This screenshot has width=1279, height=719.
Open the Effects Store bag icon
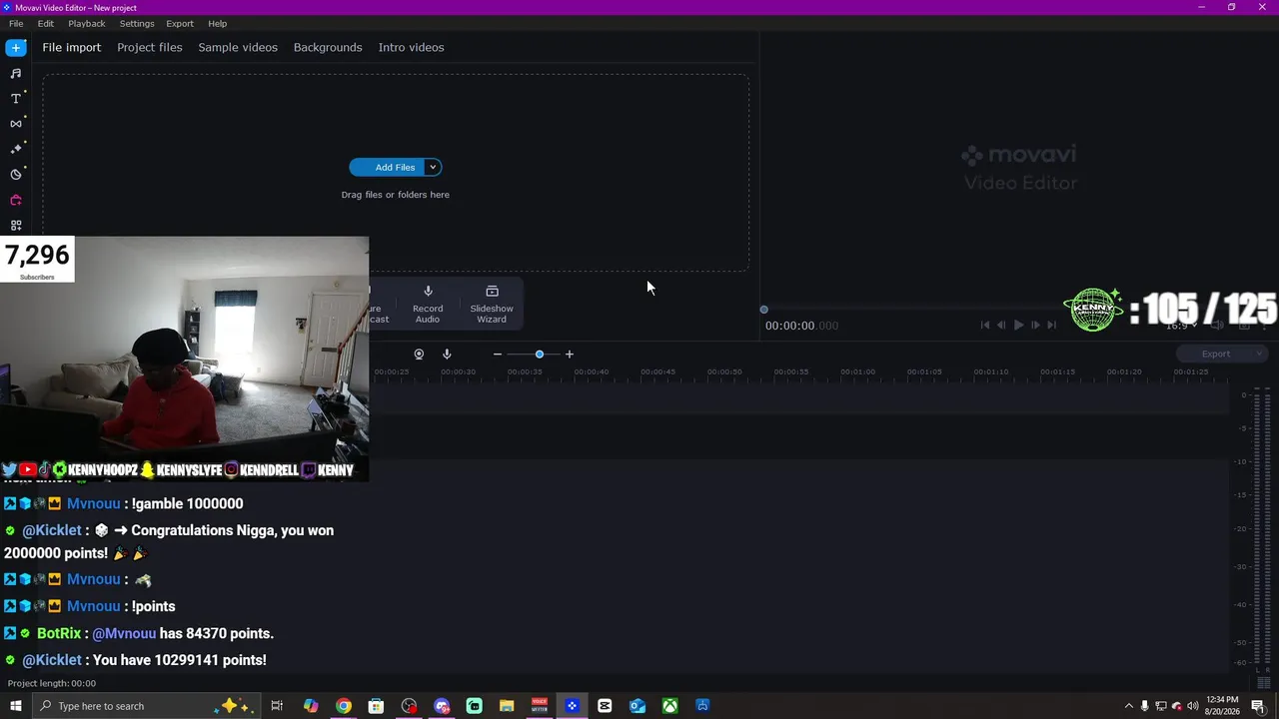click(x=16, y=200)
